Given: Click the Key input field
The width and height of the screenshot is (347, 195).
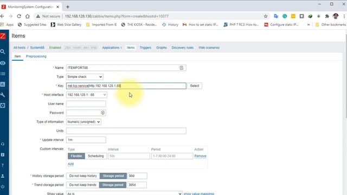Looking at the screenshot, I should point(126,86).
